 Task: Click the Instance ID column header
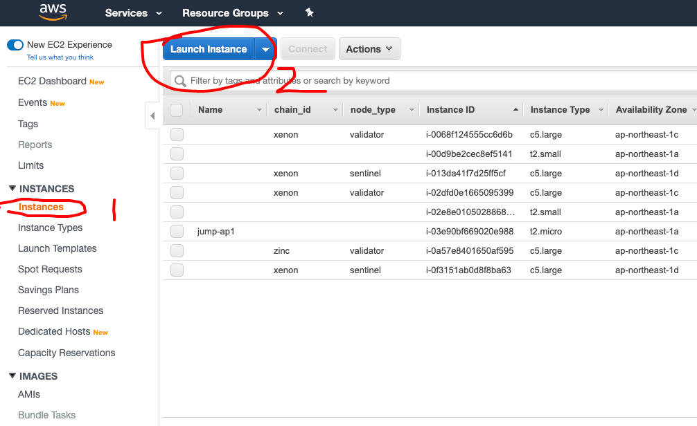(x=450, y=109)
